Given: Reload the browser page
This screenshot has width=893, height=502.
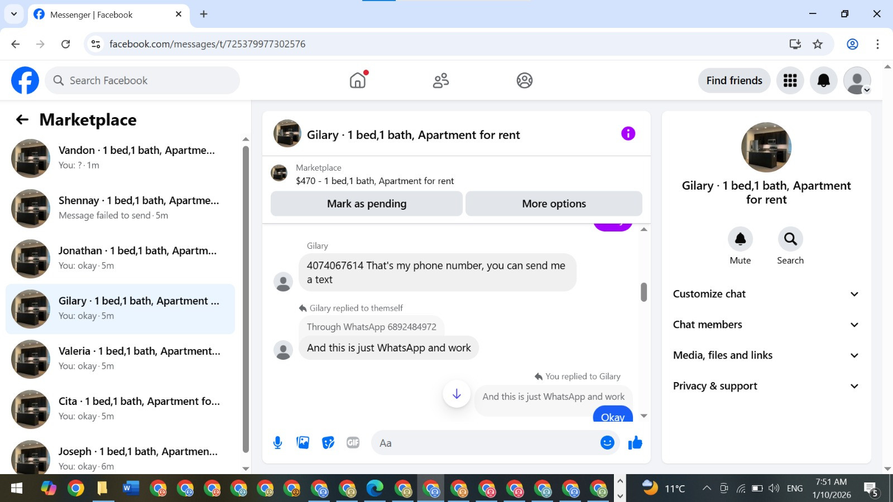Looking at the screenshot, I should tap(65, 44).
